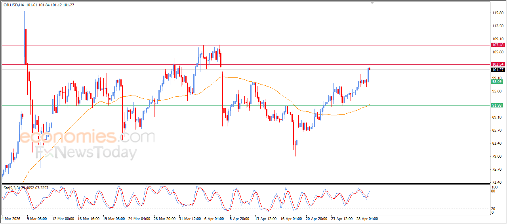
Task: Select the green 98.09 price tag
Action: click(x=497, y=81)
